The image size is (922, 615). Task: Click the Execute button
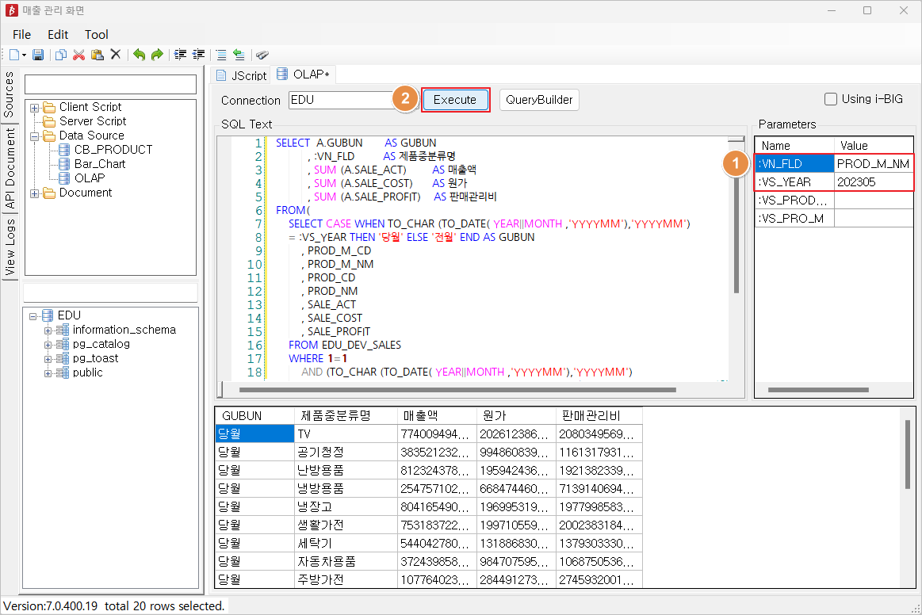[455, 100]
